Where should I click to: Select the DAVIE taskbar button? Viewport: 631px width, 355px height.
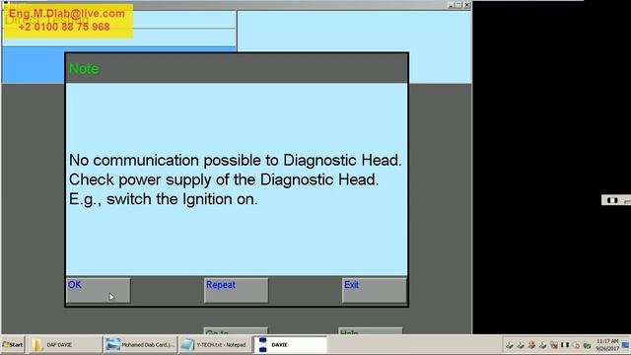point(290,345)
